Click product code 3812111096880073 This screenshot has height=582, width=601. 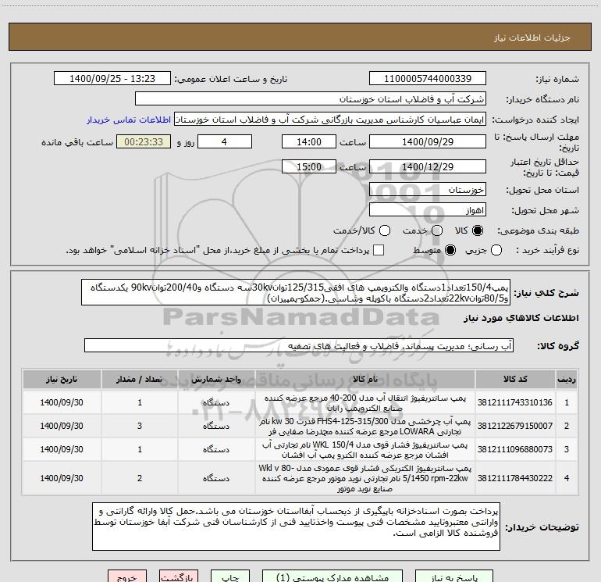pyautogui.click(x=515, y=449)
